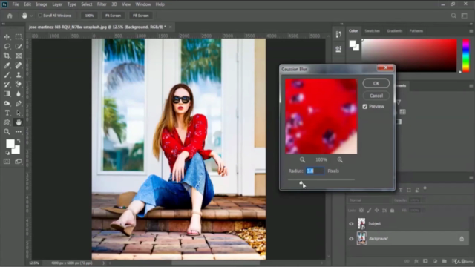Switch to the Gradients tab
The image size is (475, 267).
(x=394, y=31)
